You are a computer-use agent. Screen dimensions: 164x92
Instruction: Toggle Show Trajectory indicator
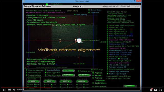(75, 15)
